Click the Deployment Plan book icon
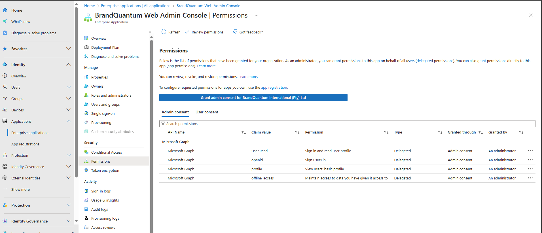542x233 pixels. click(86, 47)
